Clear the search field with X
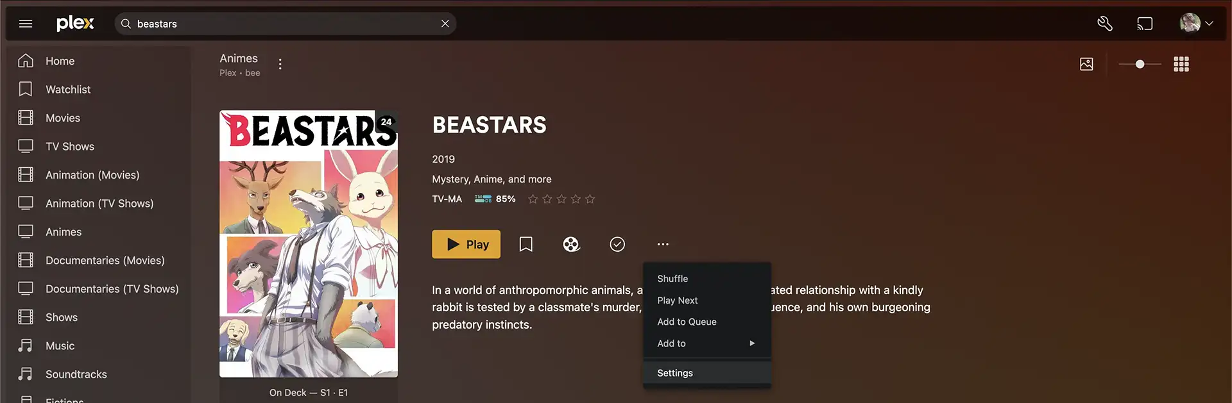The width and height of the screenshot is (1232, 403). (445, 24)
